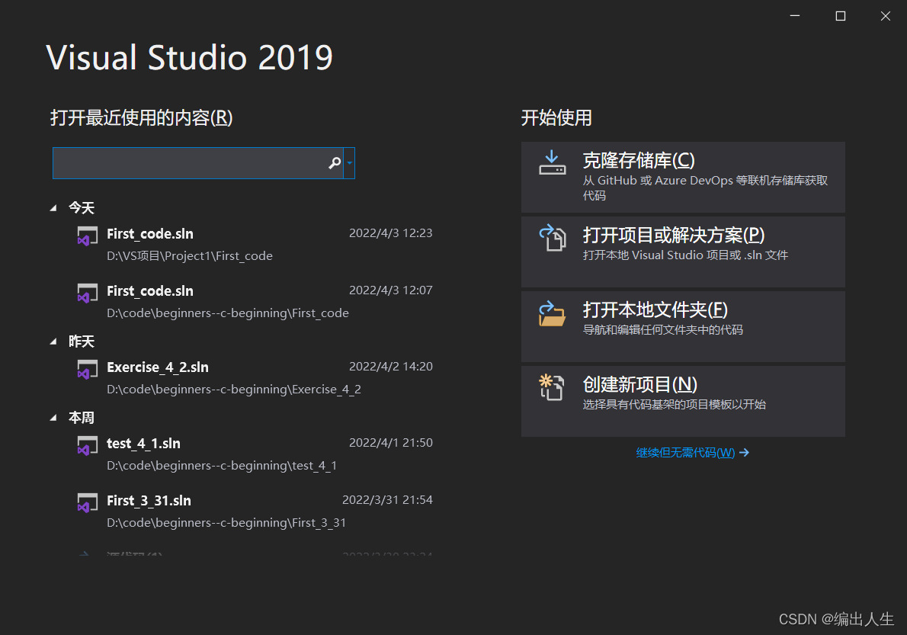Maximize the Visual Studio 2019 window
This screenshot has width=907, height=635.
point(841,16)
